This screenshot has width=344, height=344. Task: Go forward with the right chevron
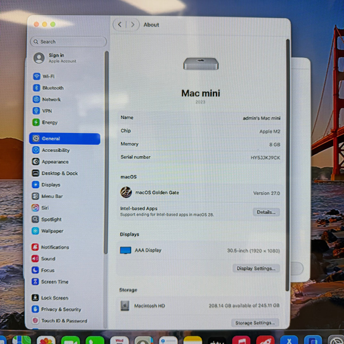click(x=132, y=25)
